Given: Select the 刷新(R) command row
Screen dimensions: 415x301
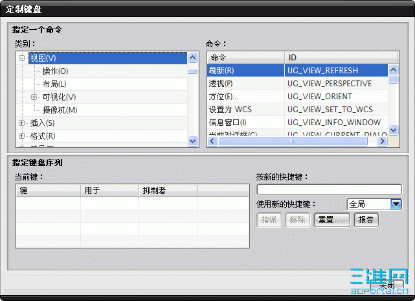Looking at the screenshot, I should tap(297, 70).
